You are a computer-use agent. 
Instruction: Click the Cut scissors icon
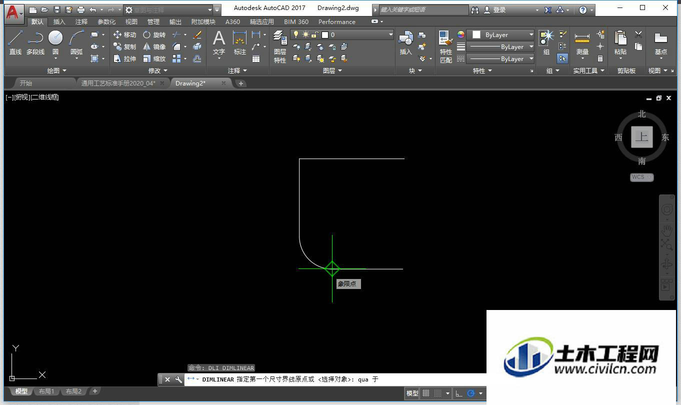coord(638,34)
